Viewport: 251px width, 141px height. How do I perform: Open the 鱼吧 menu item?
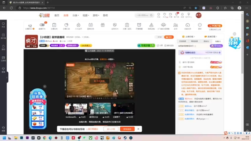(x=105, y=15)
